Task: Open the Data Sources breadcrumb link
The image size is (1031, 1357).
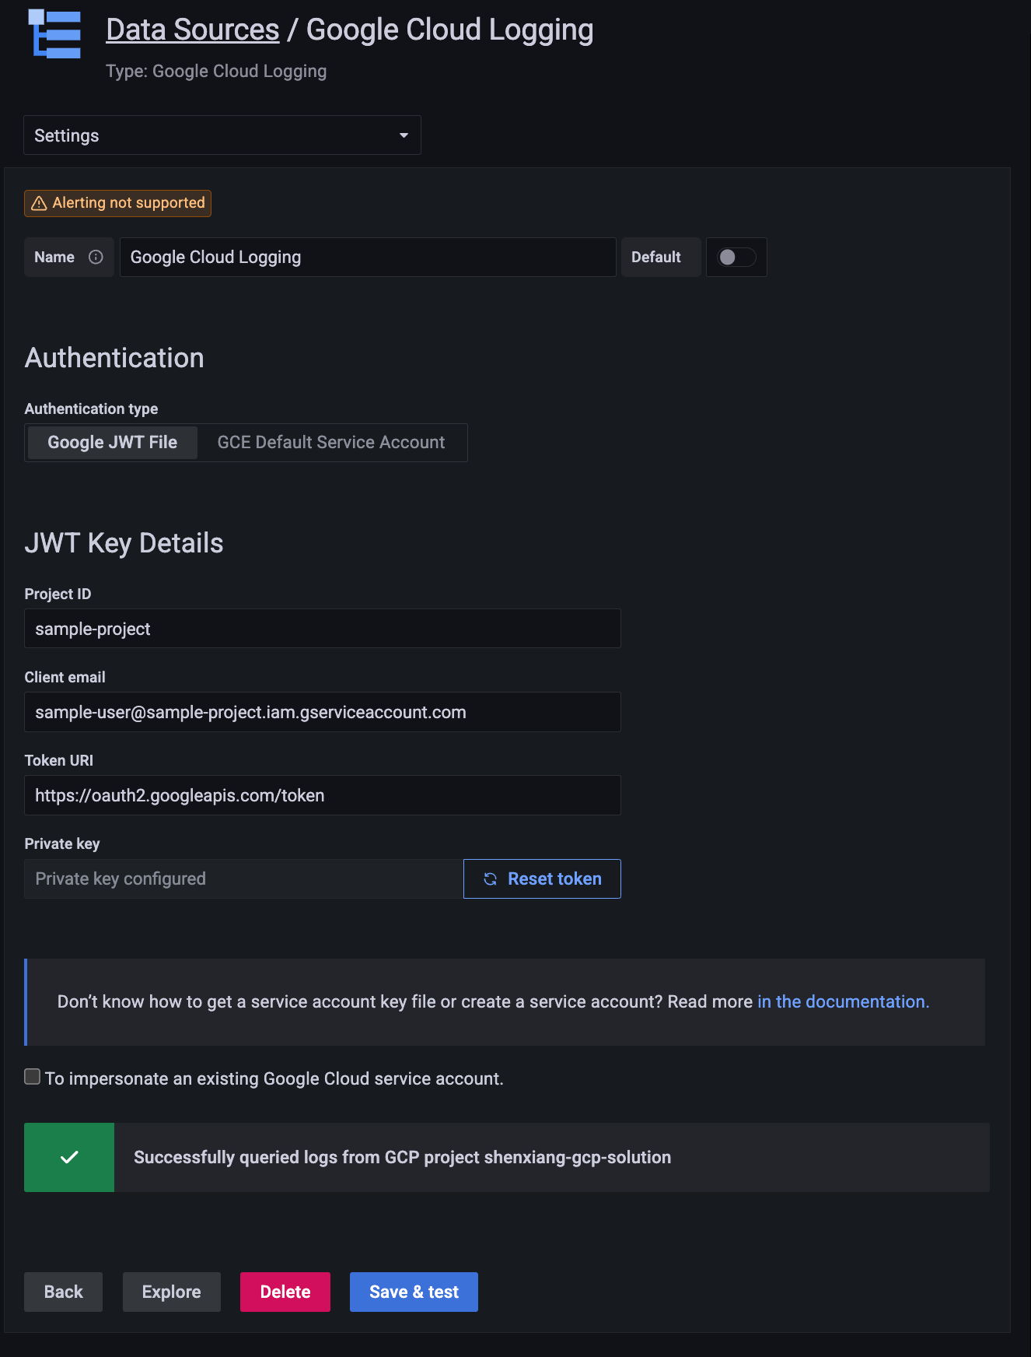Action: (192, 30)
